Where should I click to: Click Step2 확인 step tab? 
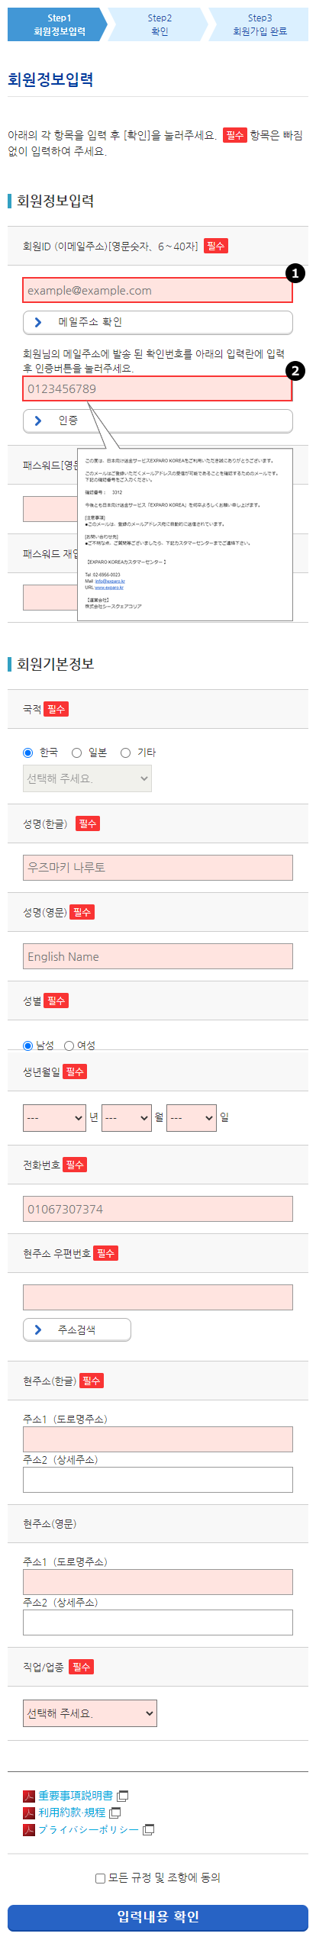pyautogui.click(x=159, y=24)
